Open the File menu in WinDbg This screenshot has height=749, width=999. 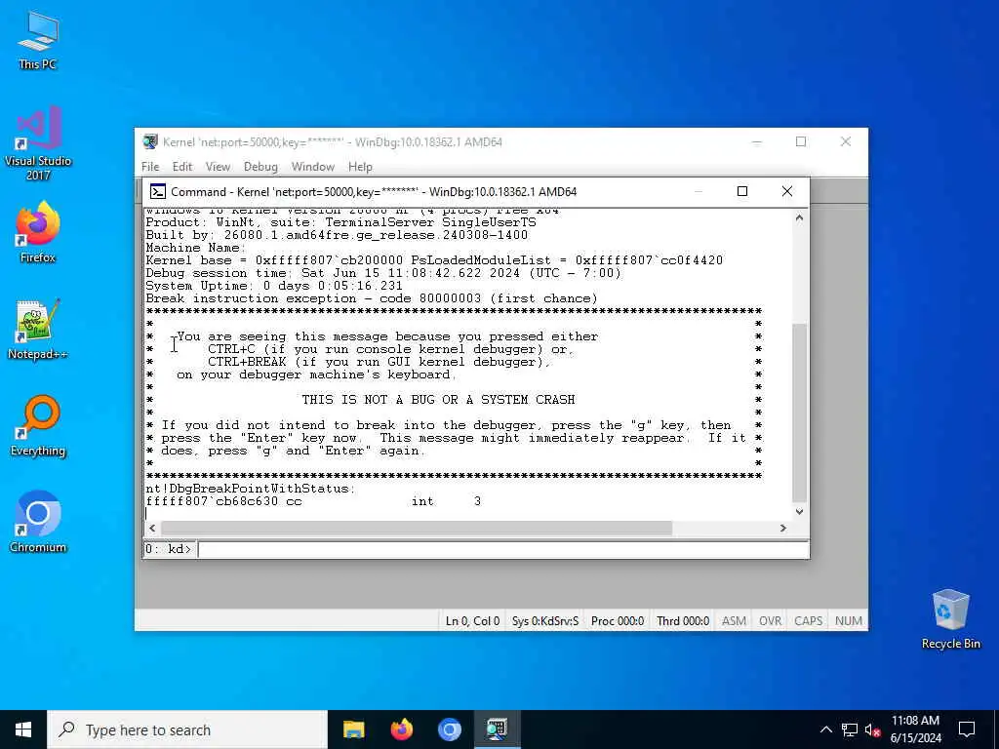150,167
